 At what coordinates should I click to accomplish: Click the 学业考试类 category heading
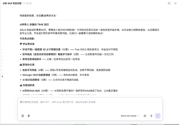[x=29, y=44]
